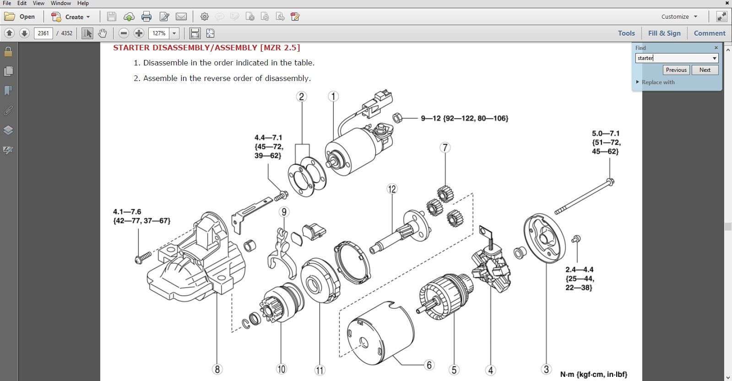This screenshot has width=732, height=381.
Task: Open the Customize dropdown menu
Action: pyautogui.click(x=679, y=16)
